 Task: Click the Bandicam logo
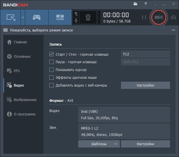click(16, 5)
